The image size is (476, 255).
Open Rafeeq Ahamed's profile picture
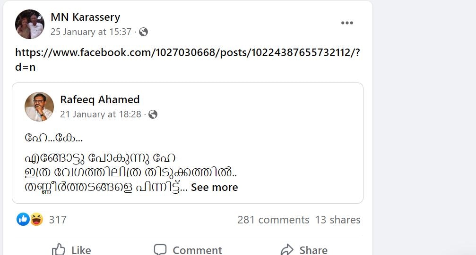[x=39, y=107]
